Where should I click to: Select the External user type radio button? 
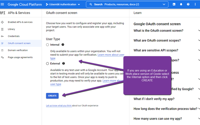tap(47, 64)
